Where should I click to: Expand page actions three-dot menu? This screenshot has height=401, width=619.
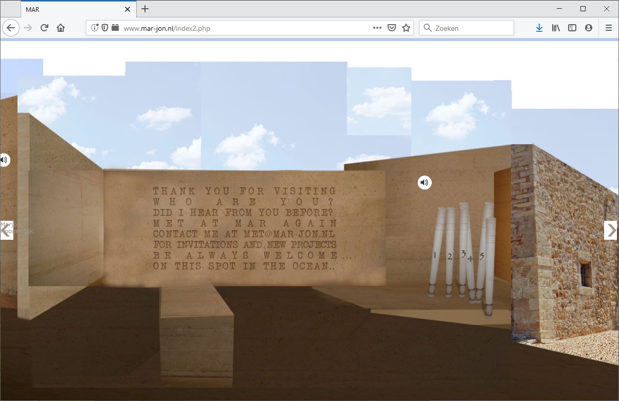377,28
